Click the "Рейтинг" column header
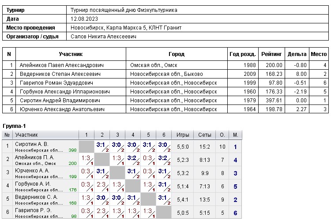 coord(271,54)
